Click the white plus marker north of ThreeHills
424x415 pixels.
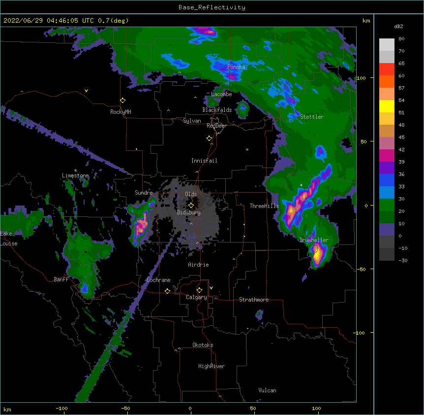[x=301, y=185]
